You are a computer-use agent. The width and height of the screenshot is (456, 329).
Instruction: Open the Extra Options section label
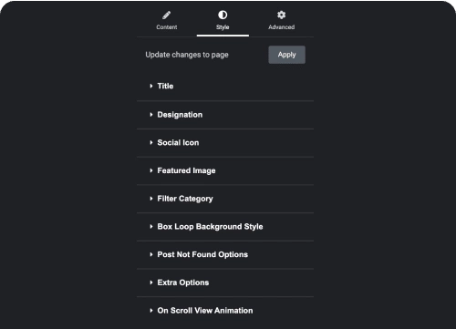[x=183, y=283]
